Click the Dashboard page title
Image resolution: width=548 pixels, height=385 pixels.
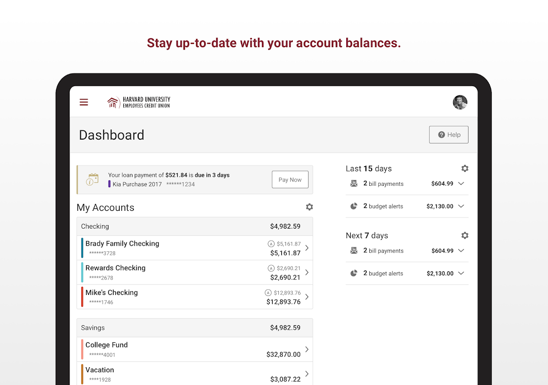[112, 135]
